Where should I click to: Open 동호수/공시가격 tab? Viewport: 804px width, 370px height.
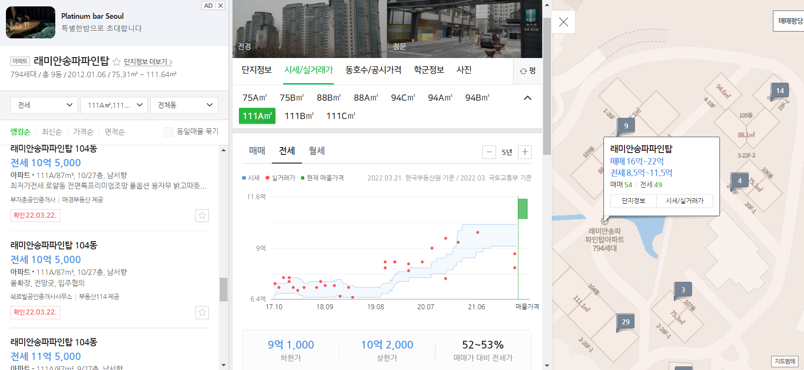coord(373,70)
